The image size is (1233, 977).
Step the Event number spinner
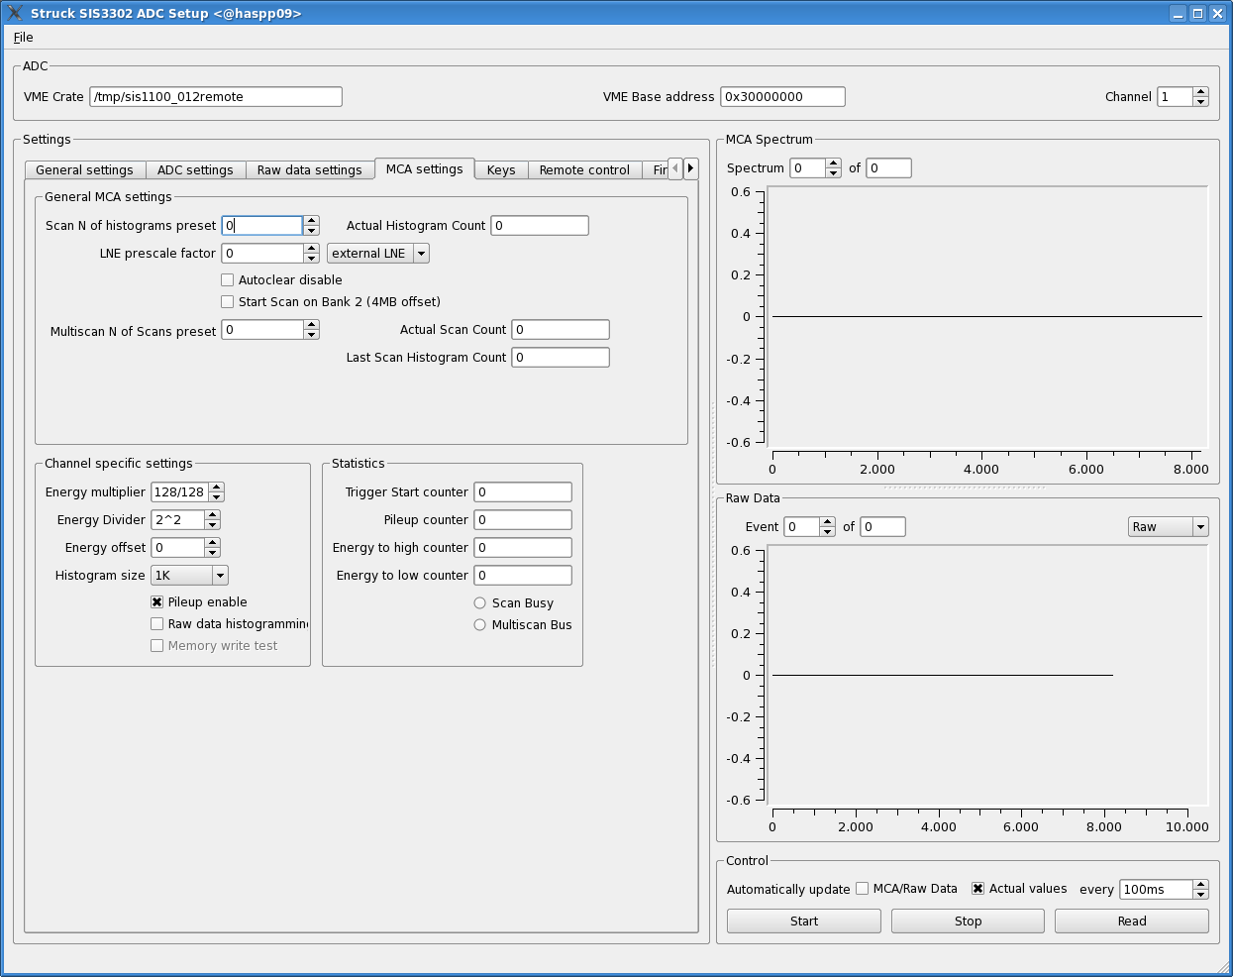(x=827, y=527)
